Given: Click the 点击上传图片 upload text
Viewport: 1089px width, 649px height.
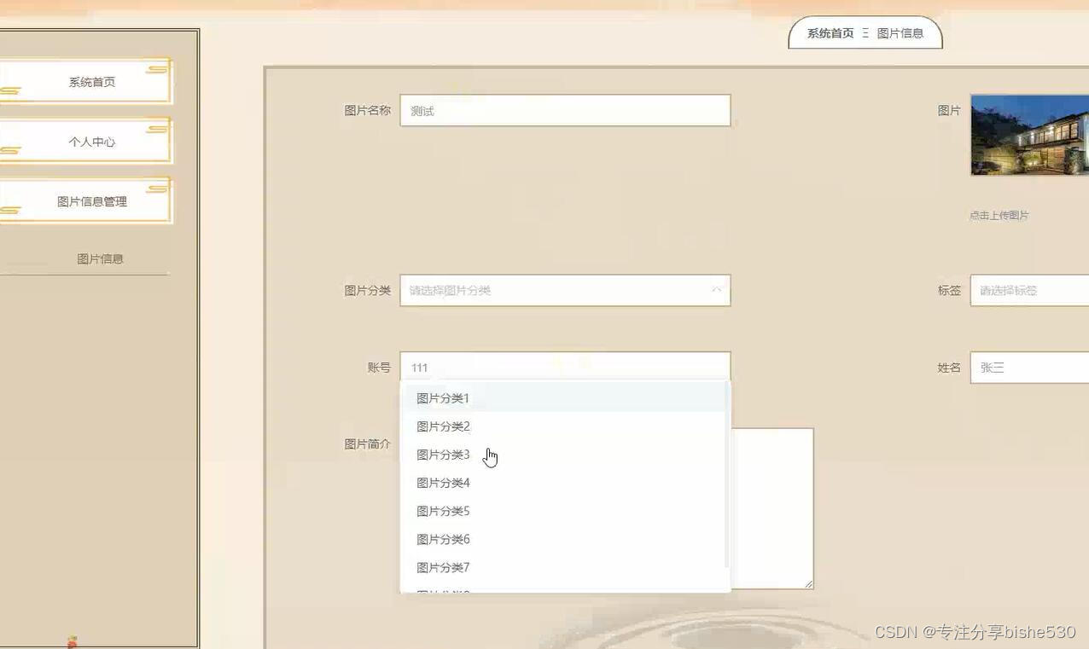Looking at the screenshot, I should (x=999, y=216).
